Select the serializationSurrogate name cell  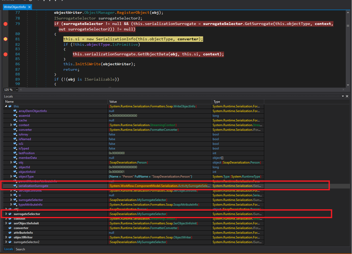pyautogui.click(x=33, y=186)
